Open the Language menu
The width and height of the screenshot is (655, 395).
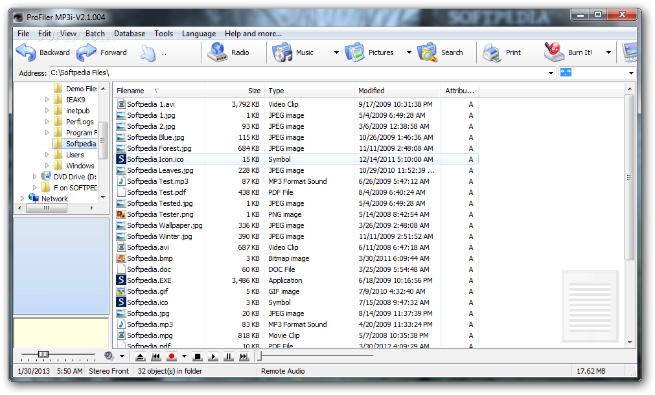pyautogui.click(x=199, y=34)
